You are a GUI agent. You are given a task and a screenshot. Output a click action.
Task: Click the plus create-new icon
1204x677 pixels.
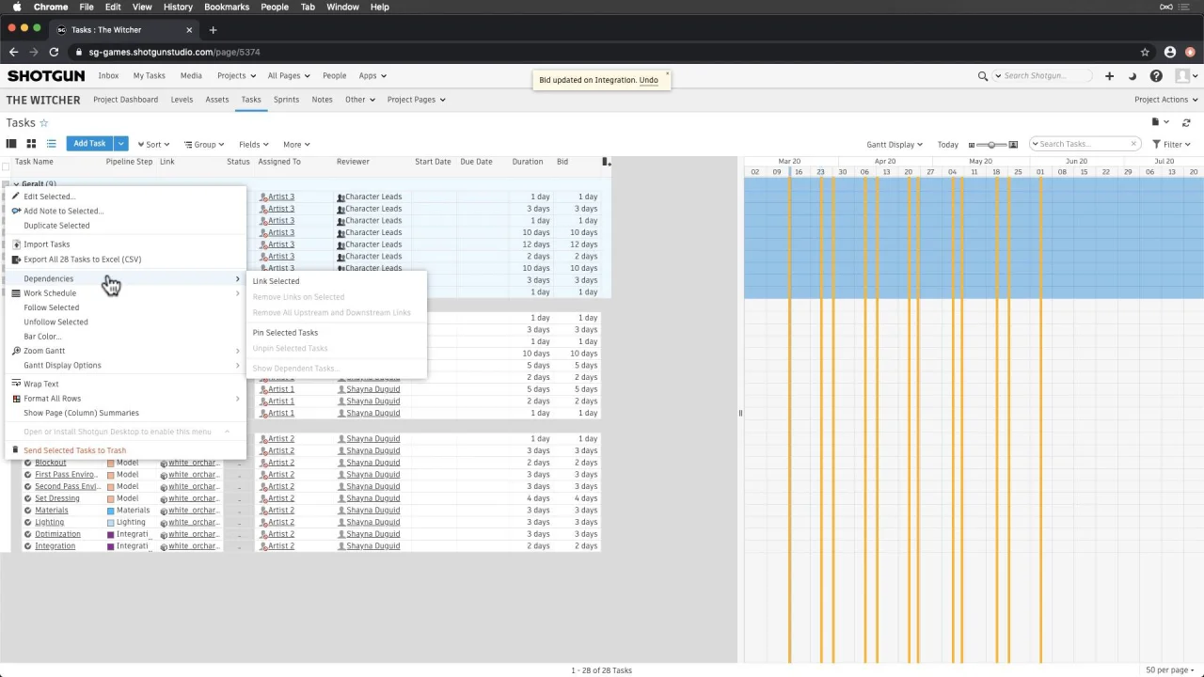point(1109,76)
